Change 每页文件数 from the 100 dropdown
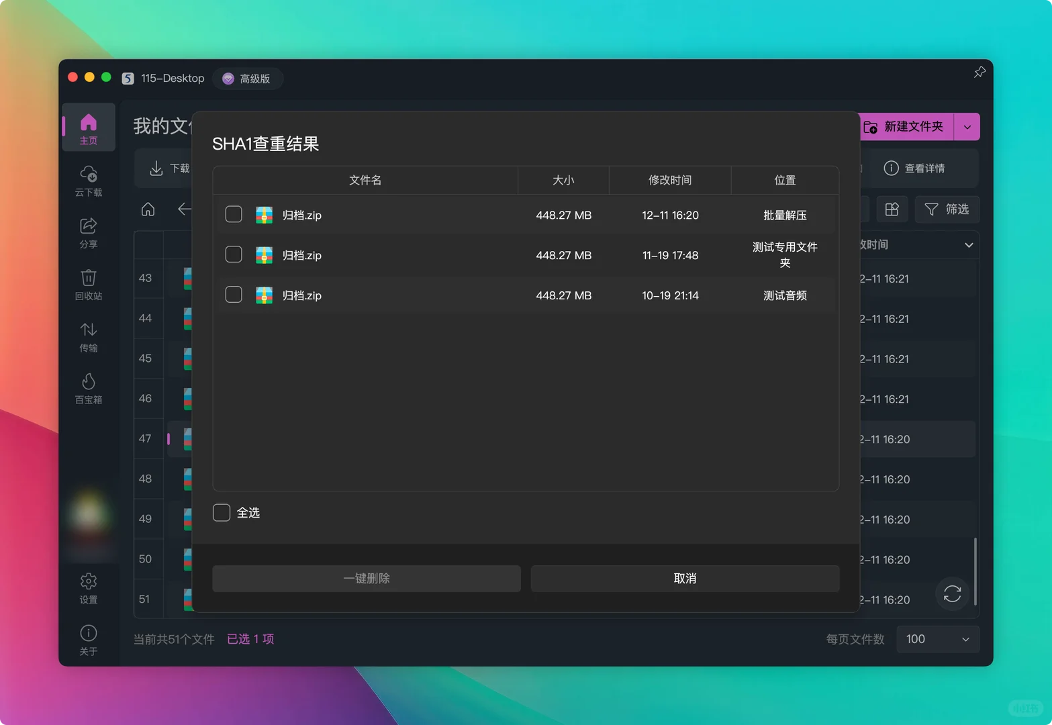 (937, 639)
